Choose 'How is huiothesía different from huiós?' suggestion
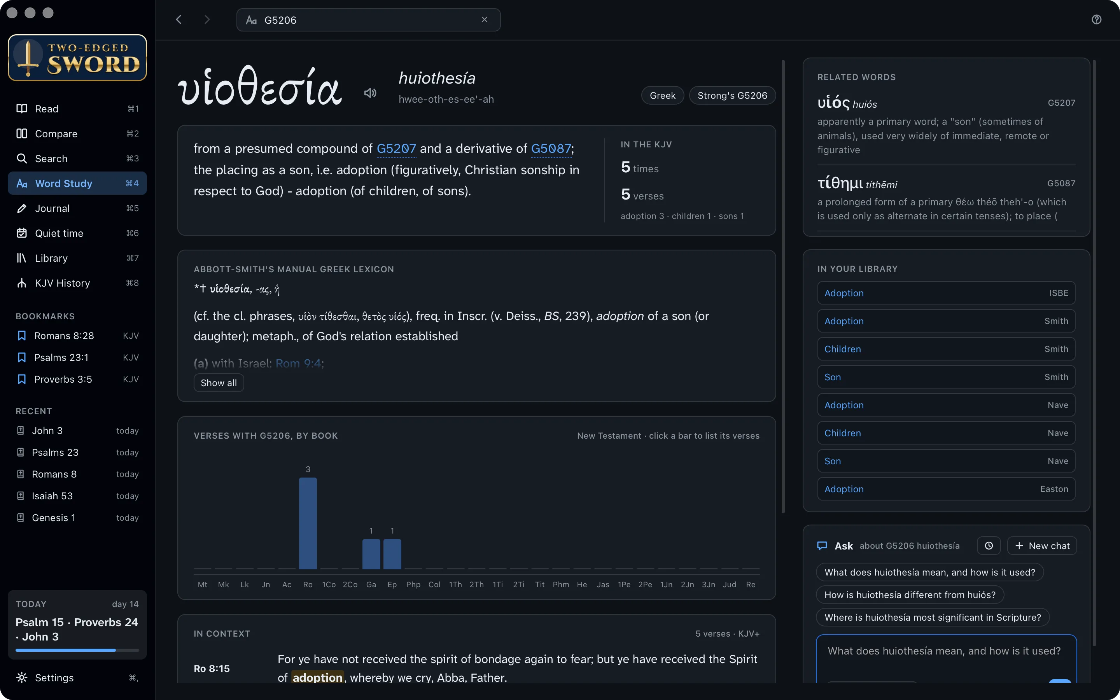The image size is (1120, 700). click(910, 595)
